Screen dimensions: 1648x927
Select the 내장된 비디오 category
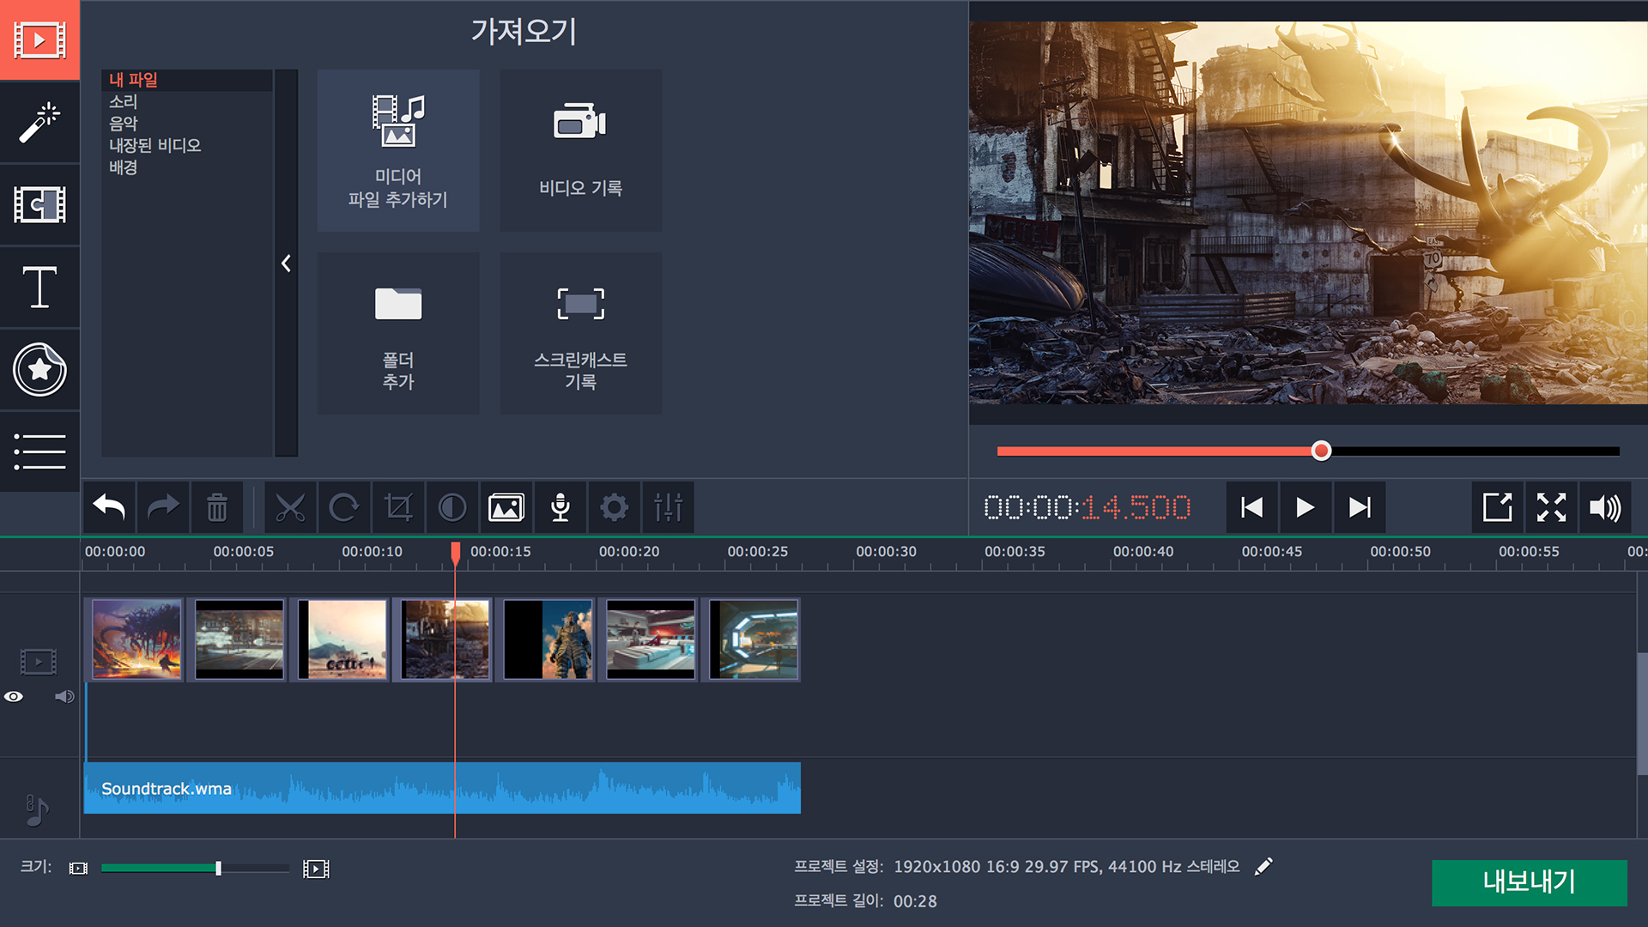pyautogui.click(x=155, y=145)
